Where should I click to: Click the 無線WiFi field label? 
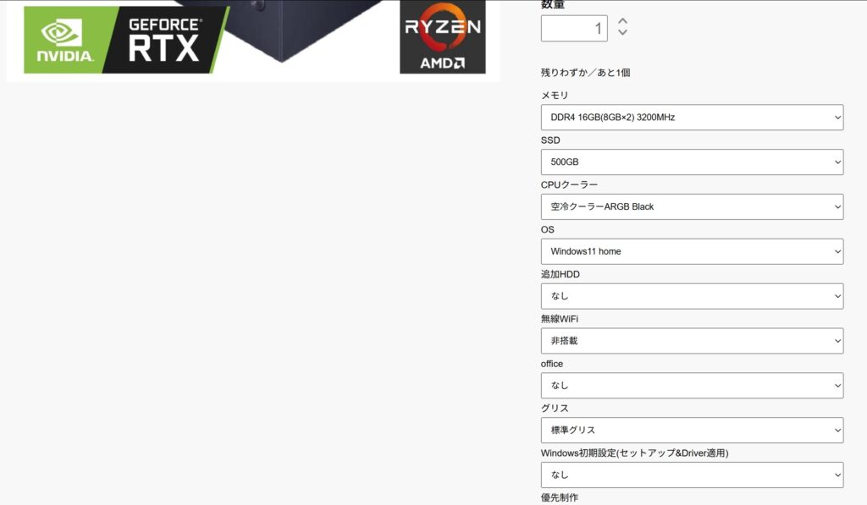[x=560, y=319]
